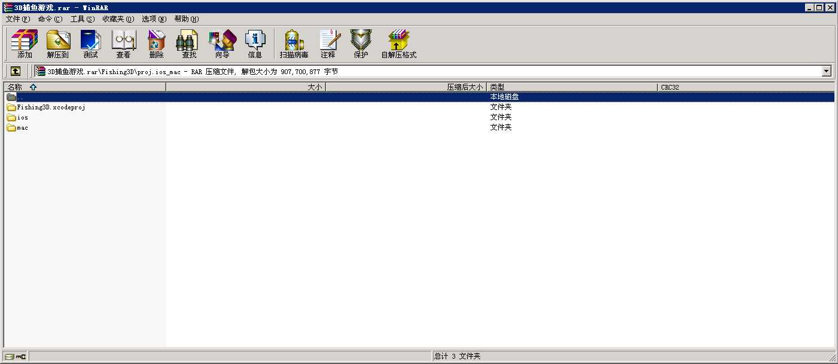Select the "Fishing3D.xcodeproj" file name

pos(51,108)
